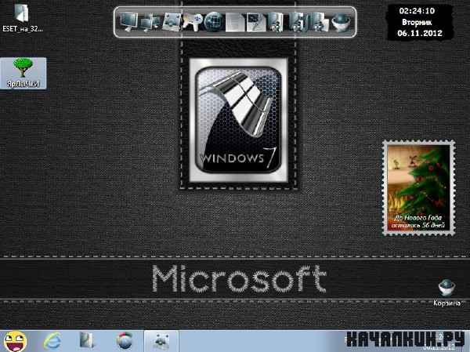Open the ESET folder desktop icon

(22, 17)
